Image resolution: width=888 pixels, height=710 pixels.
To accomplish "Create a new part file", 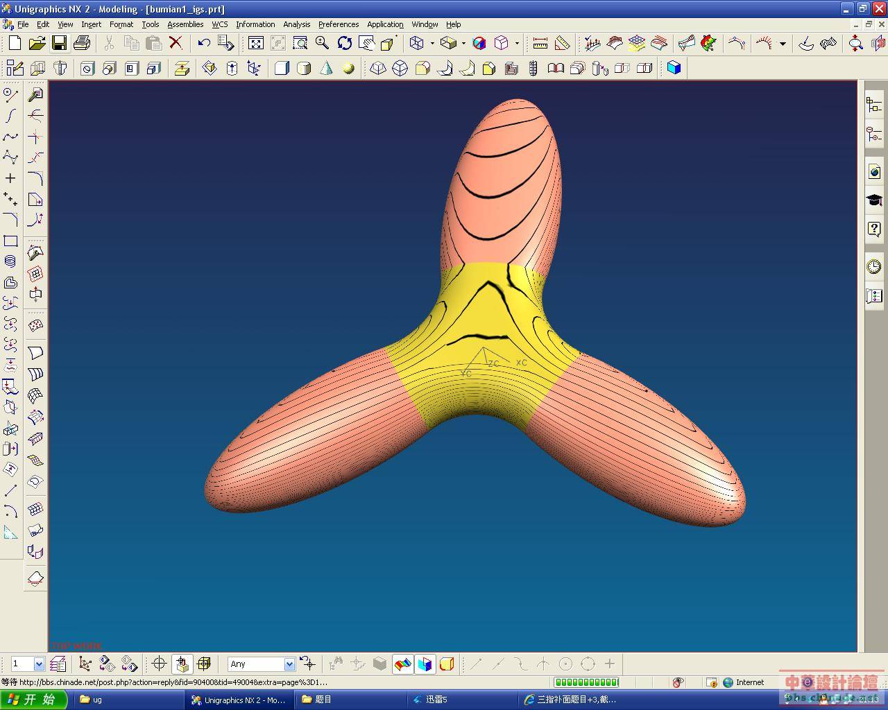I will 15,43.
